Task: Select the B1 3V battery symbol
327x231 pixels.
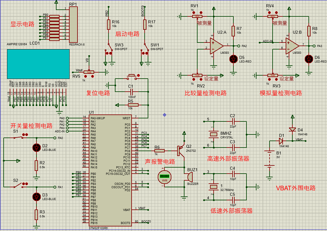Action: pos(269,159)
